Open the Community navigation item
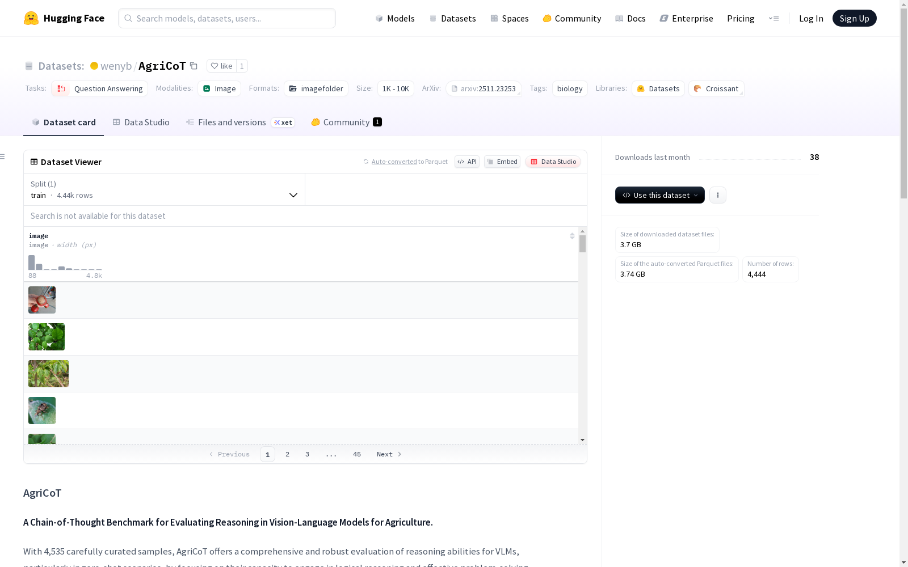This screenshot has height=567, width=908. (571, 18)
